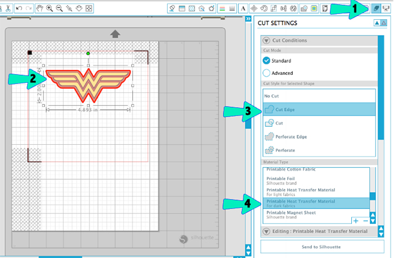Screen dimensions: 394x258
Task: Click the canvas vertical scrollbar thumb
Action: [248, 124]
